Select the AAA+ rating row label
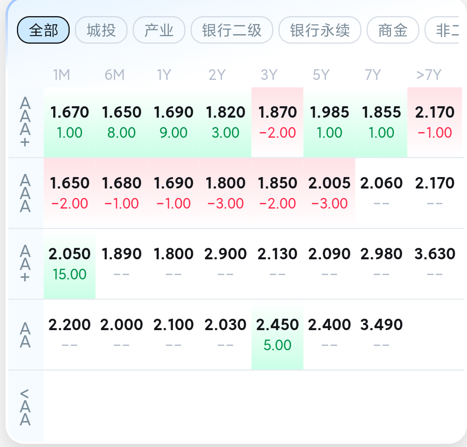The height and width of the screenshot is (447, 467). coord(25,122)
